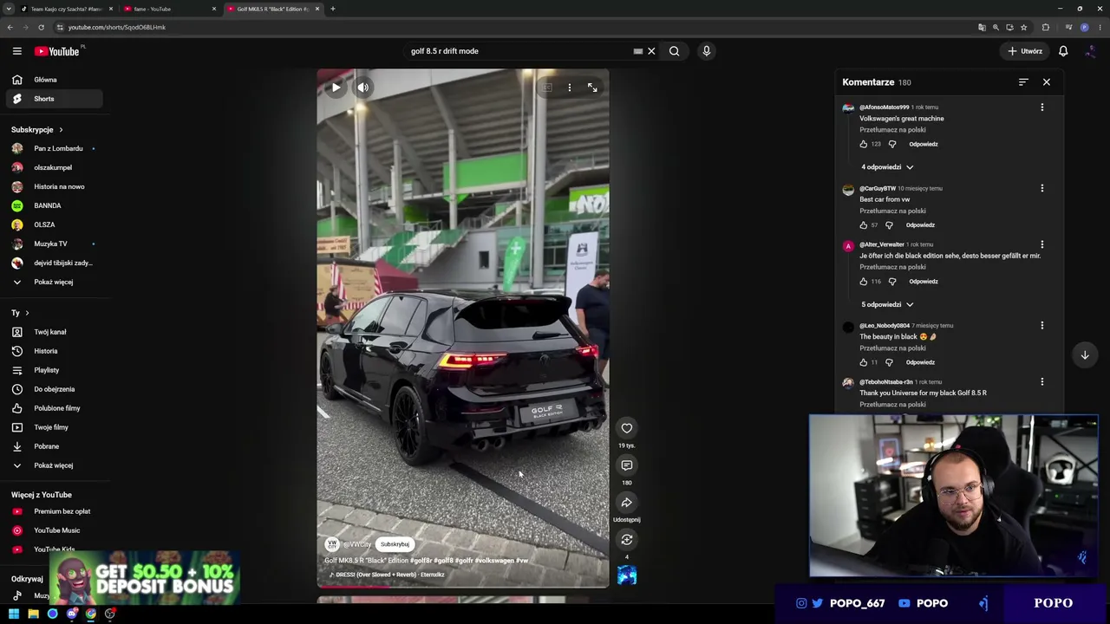Reload the page in the browser
The width and height of the screenshot is (1110, 624).
[41, 27]
